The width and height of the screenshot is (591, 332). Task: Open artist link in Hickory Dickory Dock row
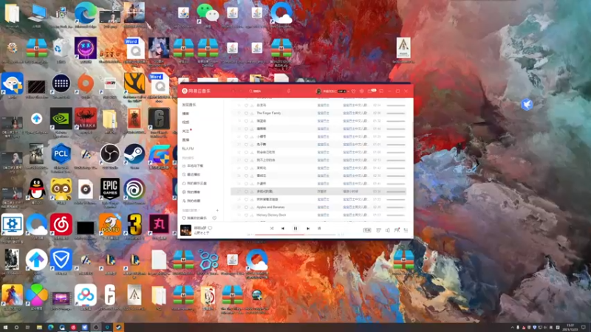pyautogui.click(x=323, y=215)
